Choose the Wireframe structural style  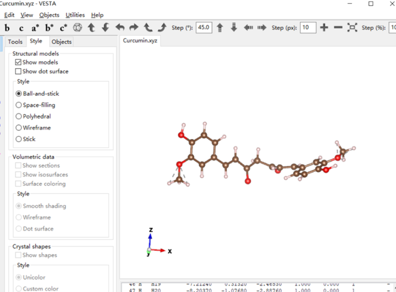pos(19,128)
